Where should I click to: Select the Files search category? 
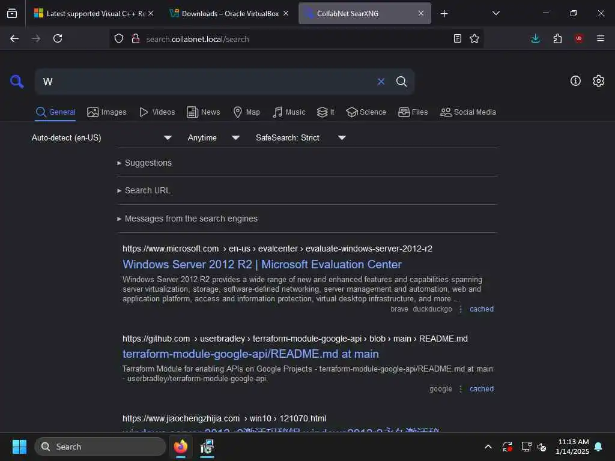[413, 112]
